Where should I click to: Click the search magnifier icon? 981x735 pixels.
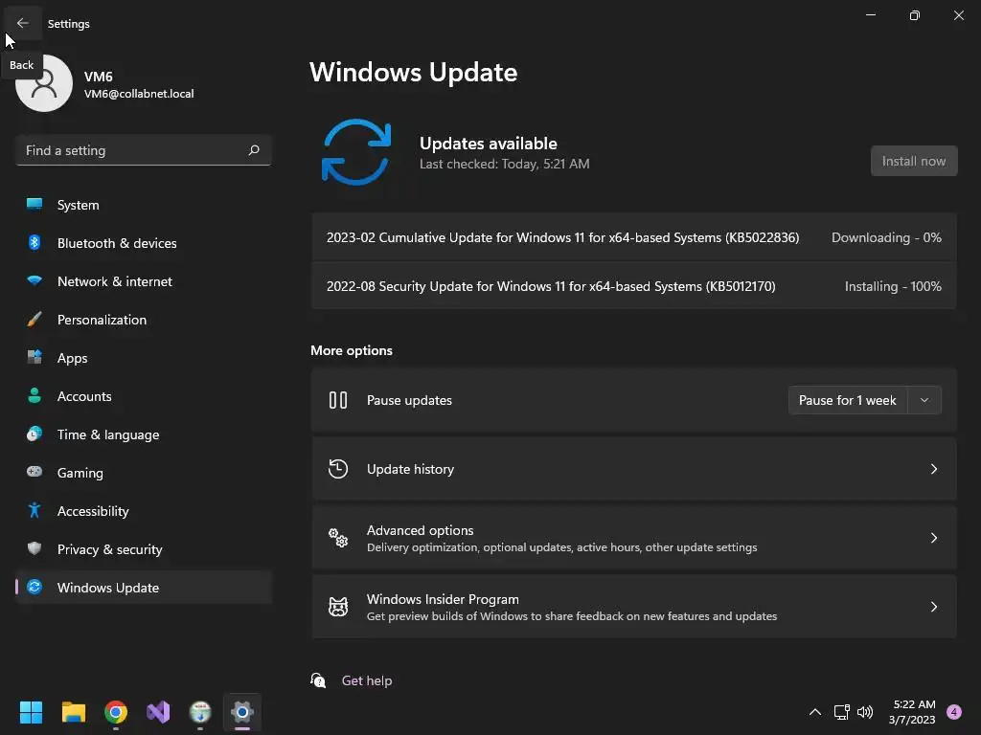[x=254, y=150]
